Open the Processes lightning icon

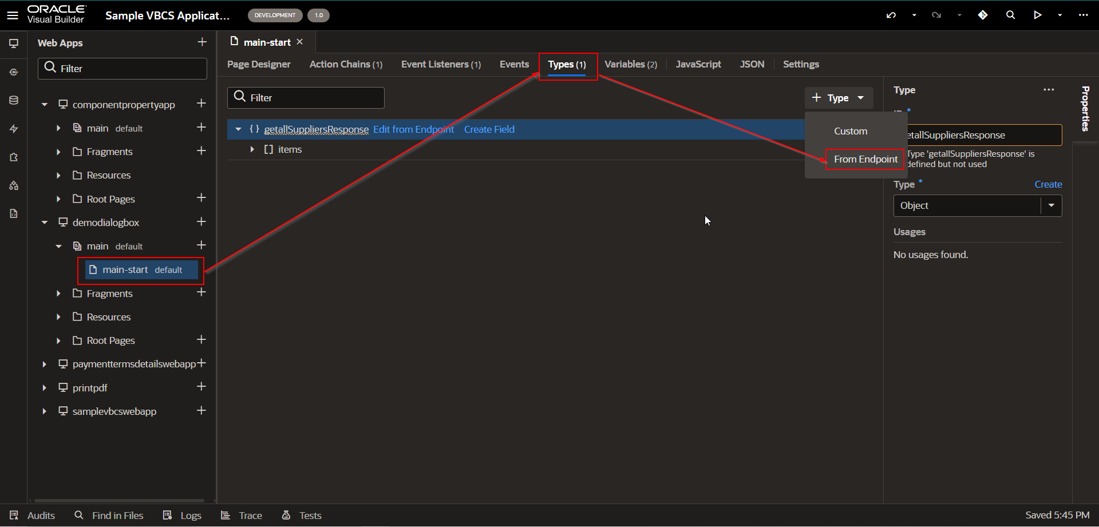(14, 129)
